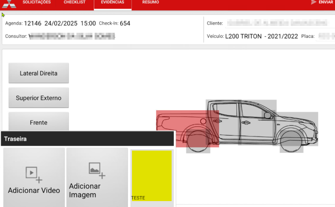
Task: Open the Solicitações tab
Action: click(37, 2)
